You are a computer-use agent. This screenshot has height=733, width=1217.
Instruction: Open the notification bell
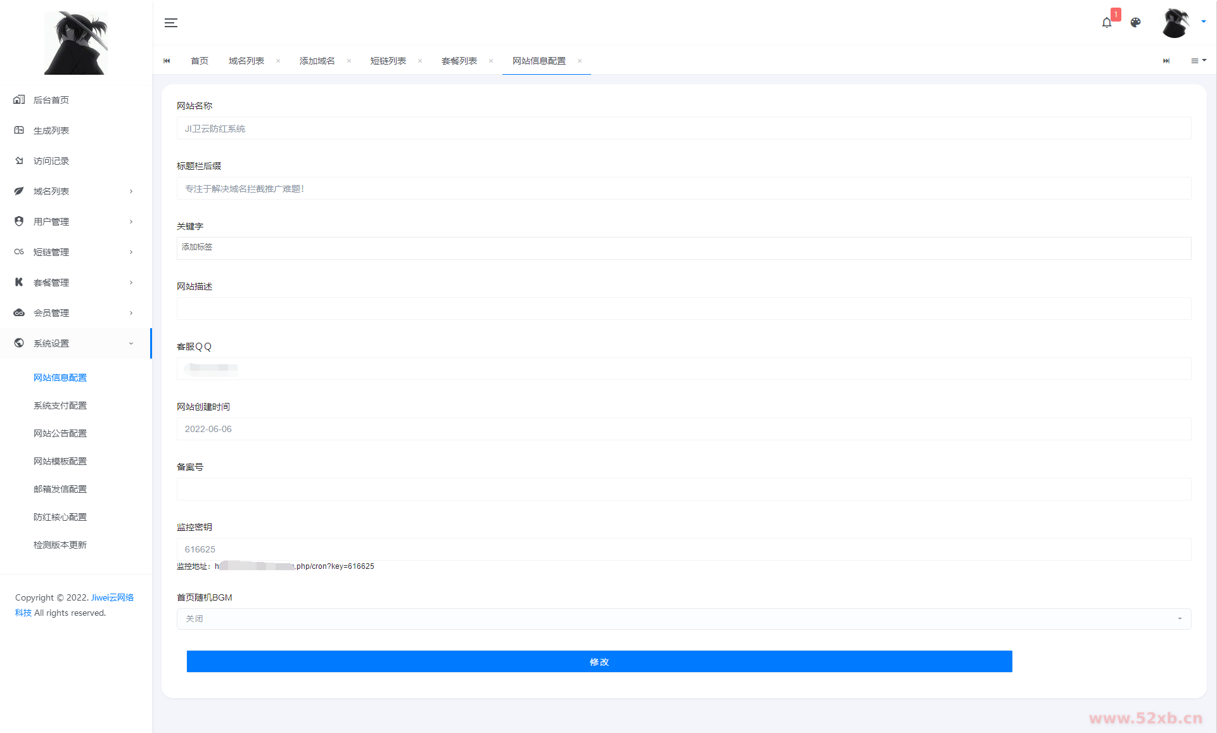point(1106,23)
